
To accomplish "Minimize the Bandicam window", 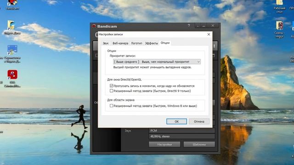I will tap(204, 26).
